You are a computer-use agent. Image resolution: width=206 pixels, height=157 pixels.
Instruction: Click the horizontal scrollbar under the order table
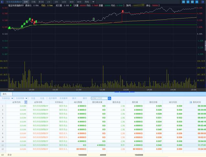pyautogui.click(x=84, y=157)
